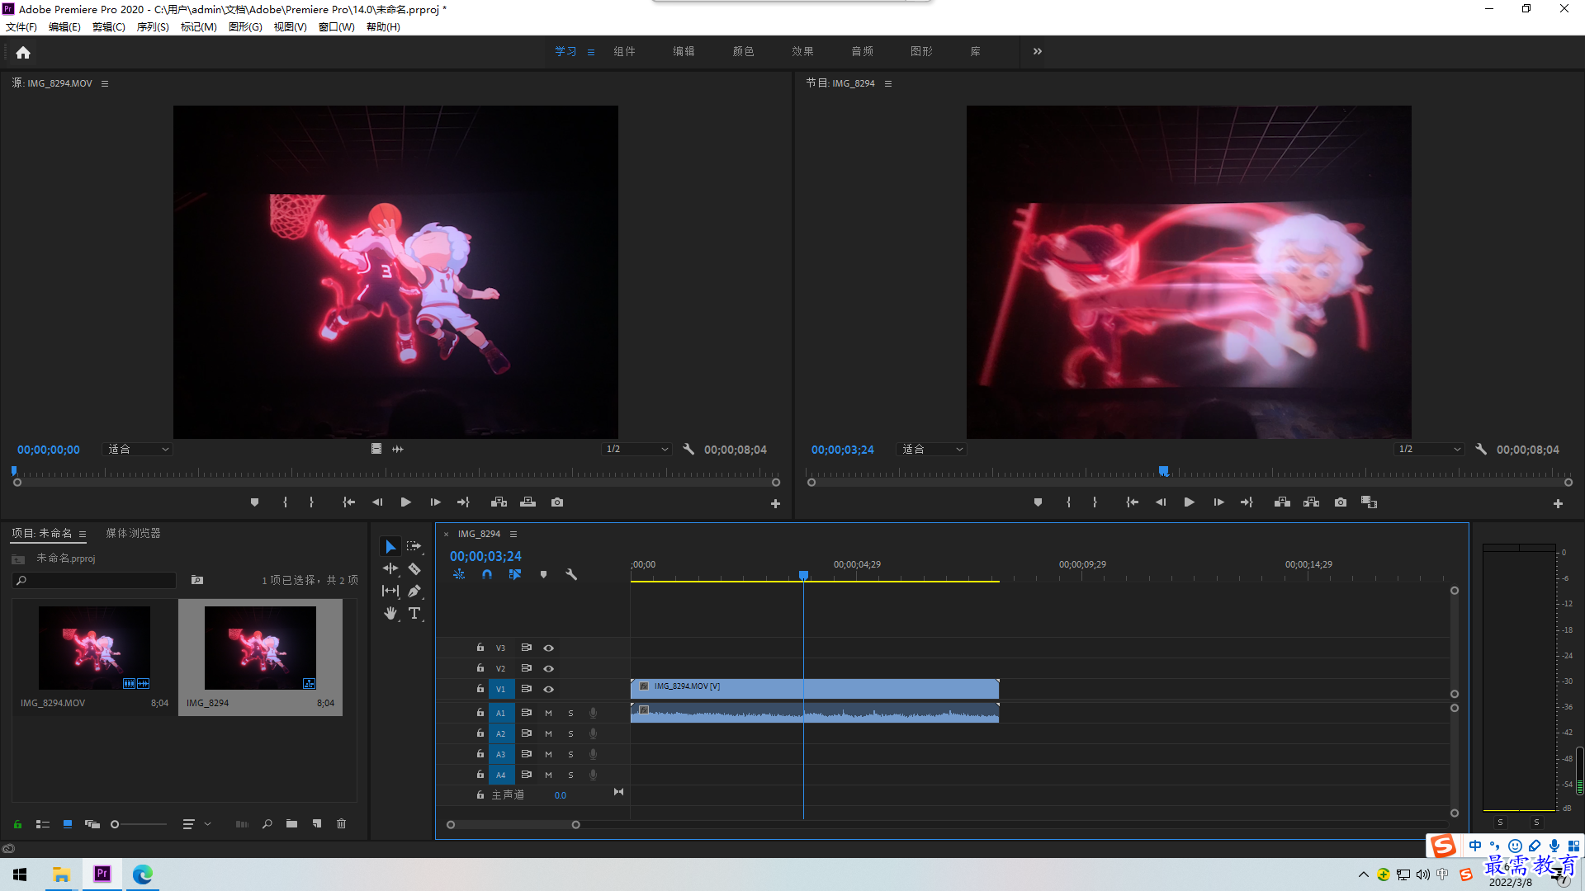Create new bin in Project panel
The image size is (1585, 891).
[291, 823]
